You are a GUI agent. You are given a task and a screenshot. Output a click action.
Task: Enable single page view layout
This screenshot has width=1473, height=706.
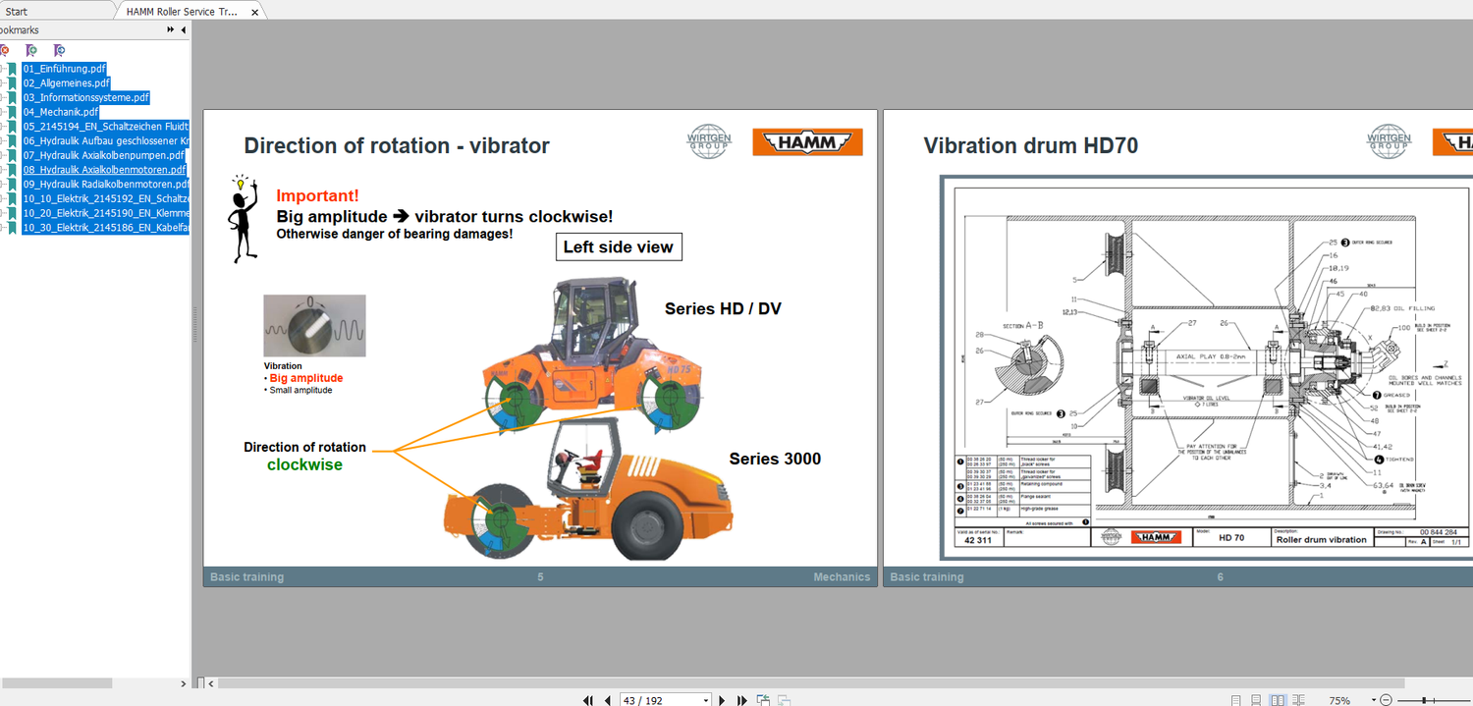pyautogui.click(x=1235, y=700)
